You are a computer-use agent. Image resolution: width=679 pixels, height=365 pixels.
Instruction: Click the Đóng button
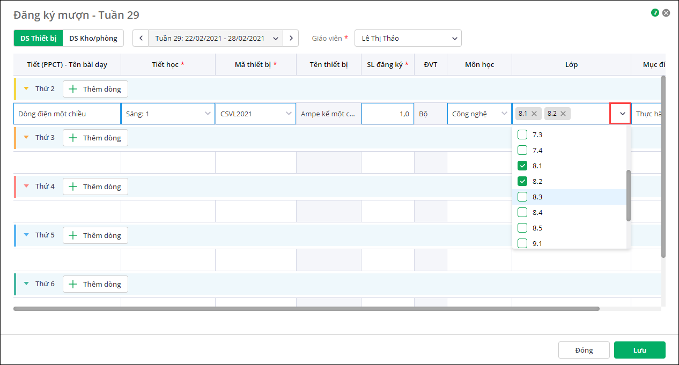pyautogui.click(x=584, y=350)
